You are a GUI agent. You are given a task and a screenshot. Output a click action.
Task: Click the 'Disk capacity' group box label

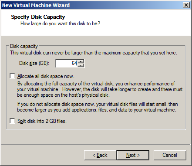pos(24,46)
